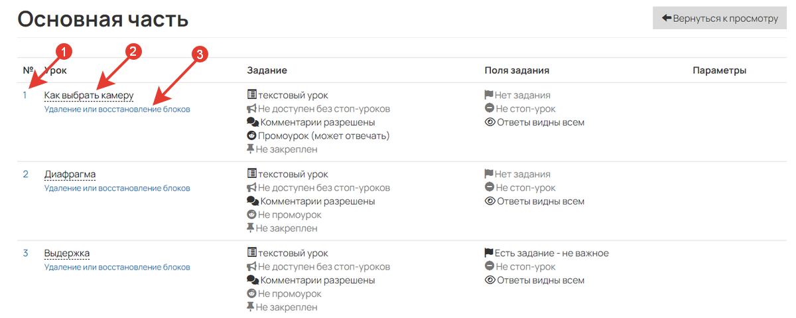
Task: Click the flag icon in Диафрагма row
Action: [490, 175]
